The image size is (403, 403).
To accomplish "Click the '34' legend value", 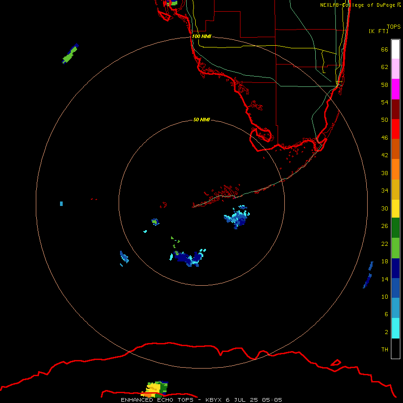I will tap(385, 190).
